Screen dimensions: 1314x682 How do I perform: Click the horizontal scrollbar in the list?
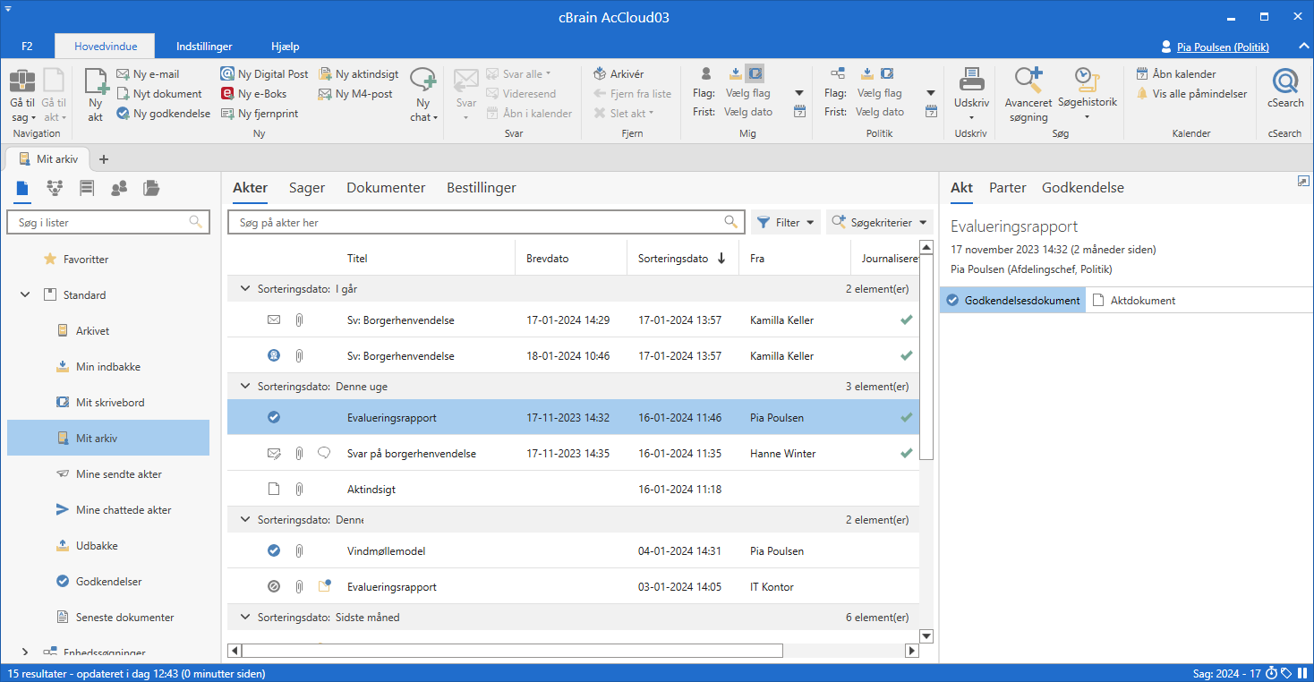tap(511, 651)
